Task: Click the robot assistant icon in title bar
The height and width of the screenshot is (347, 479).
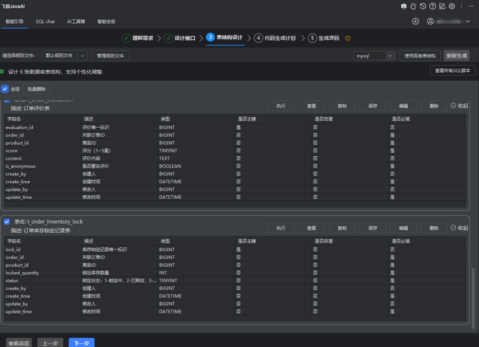Action: (404, 6)
